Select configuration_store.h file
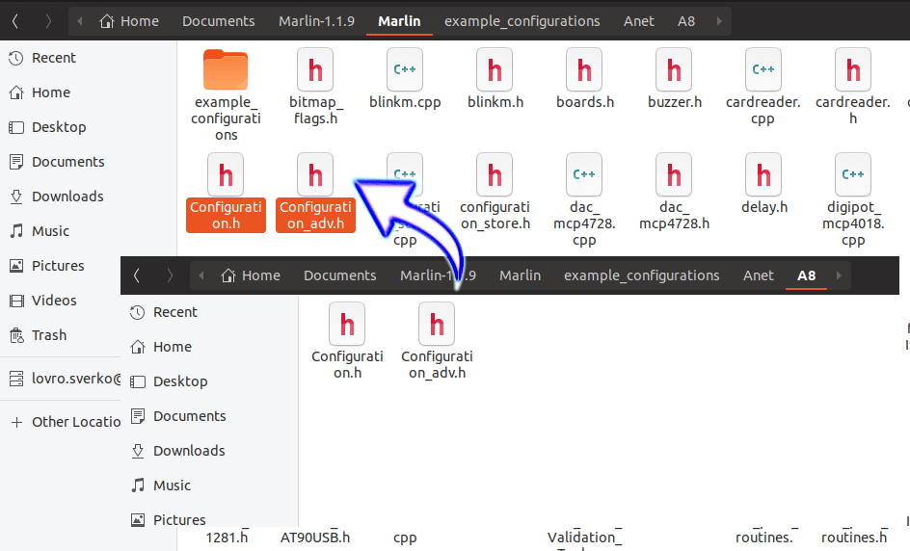This screenshot has width=910, height=551. coord(495,192)
